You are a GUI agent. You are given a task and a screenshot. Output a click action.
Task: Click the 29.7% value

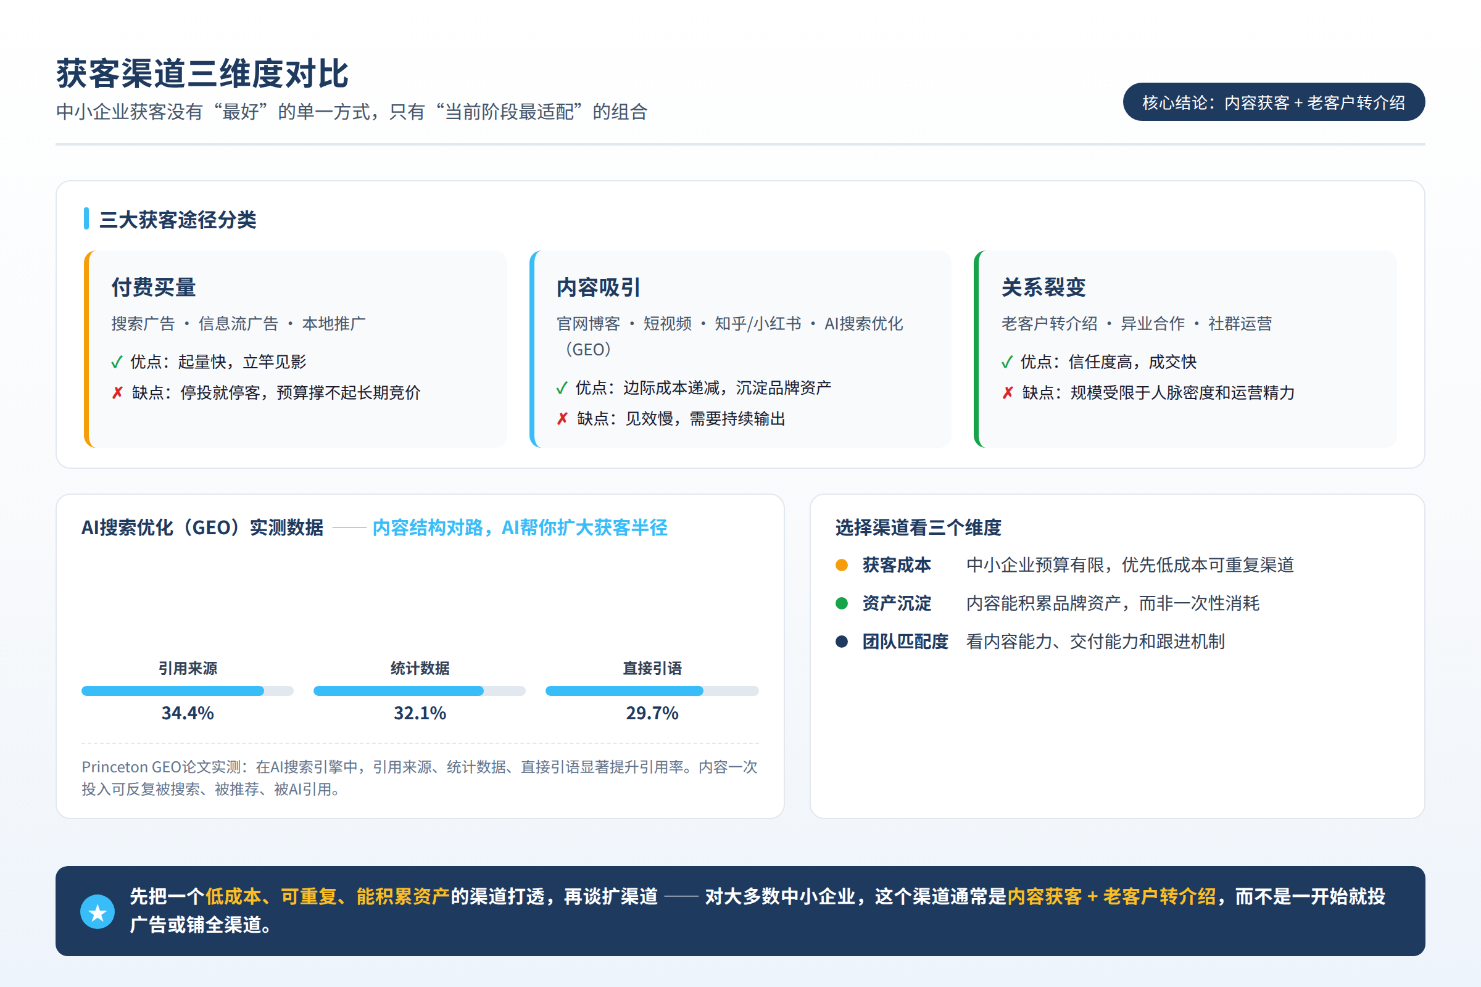click(x=652, y=713)
